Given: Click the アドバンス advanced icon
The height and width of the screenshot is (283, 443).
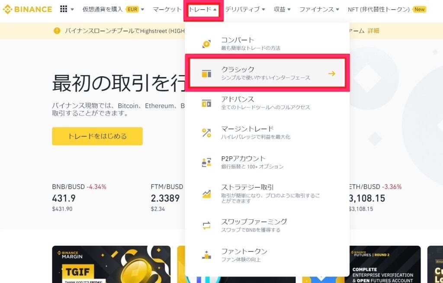Looking at the screenshot, I should [206, 103].
